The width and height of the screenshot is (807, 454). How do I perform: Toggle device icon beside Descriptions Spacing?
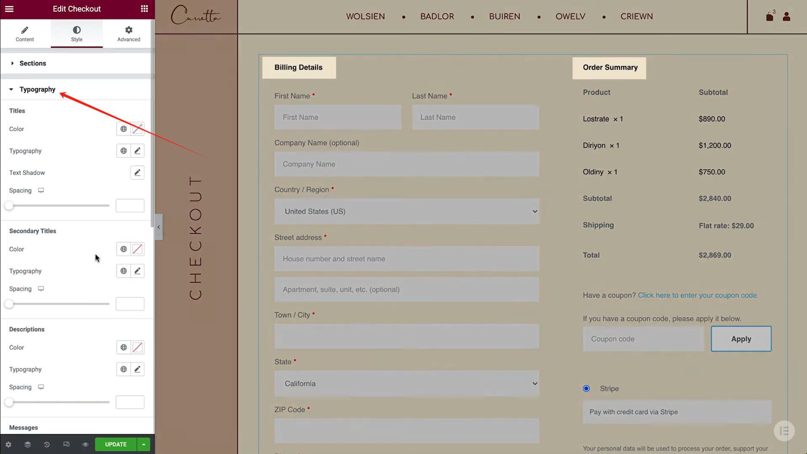41,387
